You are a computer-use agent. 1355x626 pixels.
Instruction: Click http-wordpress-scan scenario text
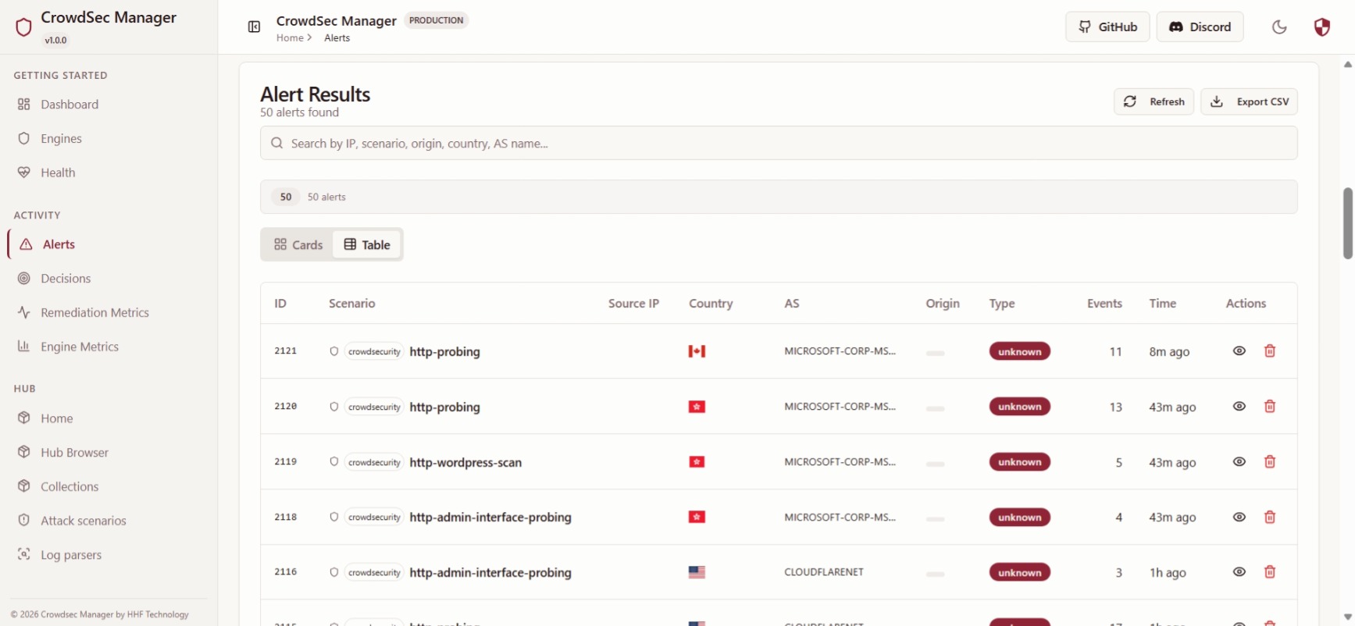(x=465, y=462)
